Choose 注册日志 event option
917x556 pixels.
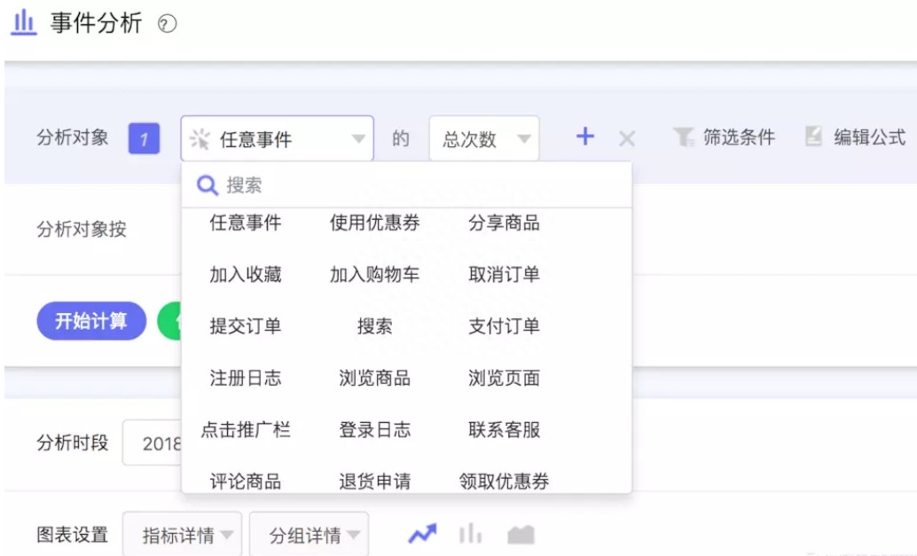pos(246,378)
